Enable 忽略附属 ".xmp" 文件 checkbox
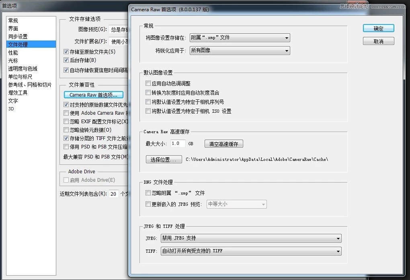 (148, 193)
